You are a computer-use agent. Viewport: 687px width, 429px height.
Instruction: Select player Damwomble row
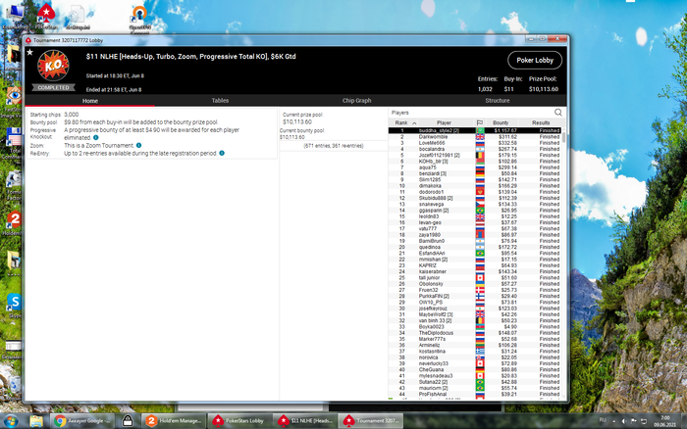474,137
